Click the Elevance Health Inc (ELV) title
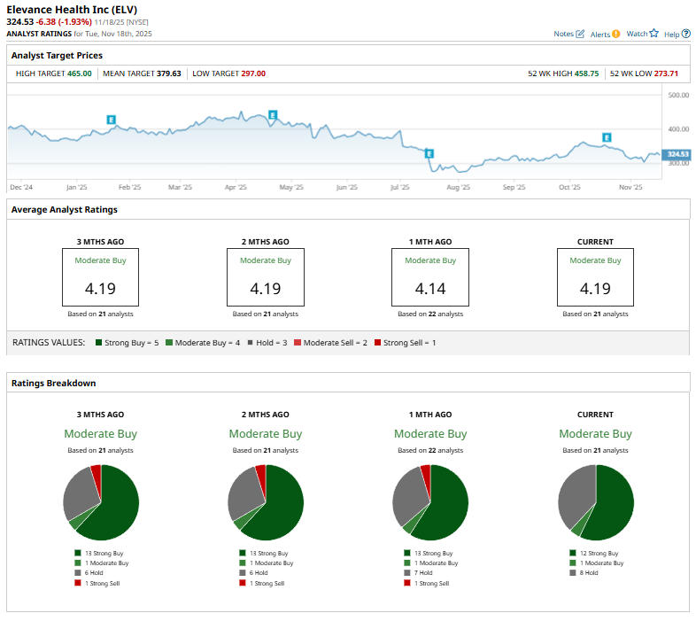The image size is (696, 621). [x=72, y=10]
